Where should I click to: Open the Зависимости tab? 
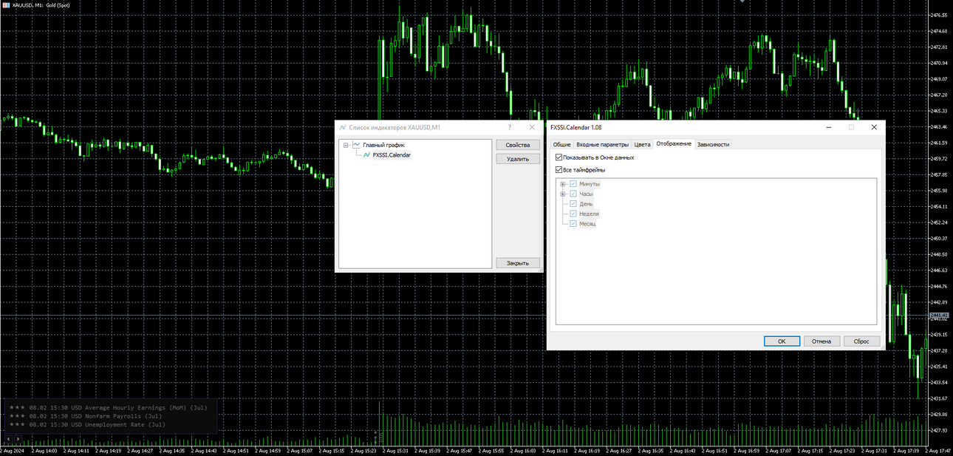pos(713,144)
